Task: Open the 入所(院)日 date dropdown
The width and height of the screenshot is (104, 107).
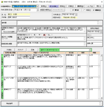Action: [76, 15]
